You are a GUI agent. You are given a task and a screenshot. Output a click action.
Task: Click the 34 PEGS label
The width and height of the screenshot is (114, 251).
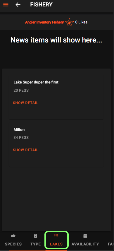pyautogui.click(x=21, y=137)
